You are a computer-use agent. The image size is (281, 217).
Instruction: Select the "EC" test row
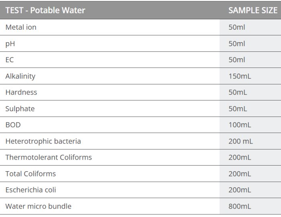click(10, 60)
